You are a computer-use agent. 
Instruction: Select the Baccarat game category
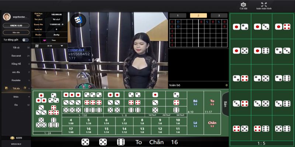[x=16, y=56]
